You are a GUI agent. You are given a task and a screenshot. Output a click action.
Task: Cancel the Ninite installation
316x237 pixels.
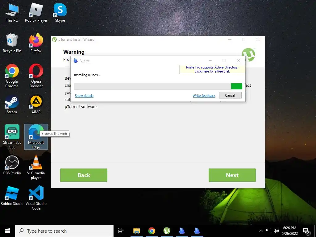pos(230,95)
